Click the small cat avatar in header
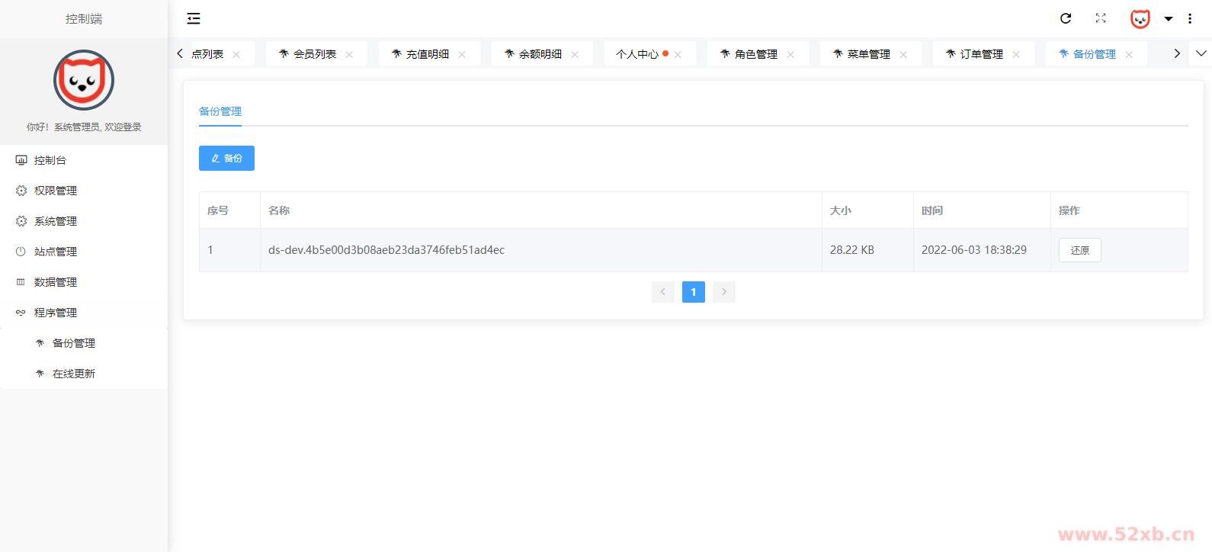 [x=1140, y=19]
